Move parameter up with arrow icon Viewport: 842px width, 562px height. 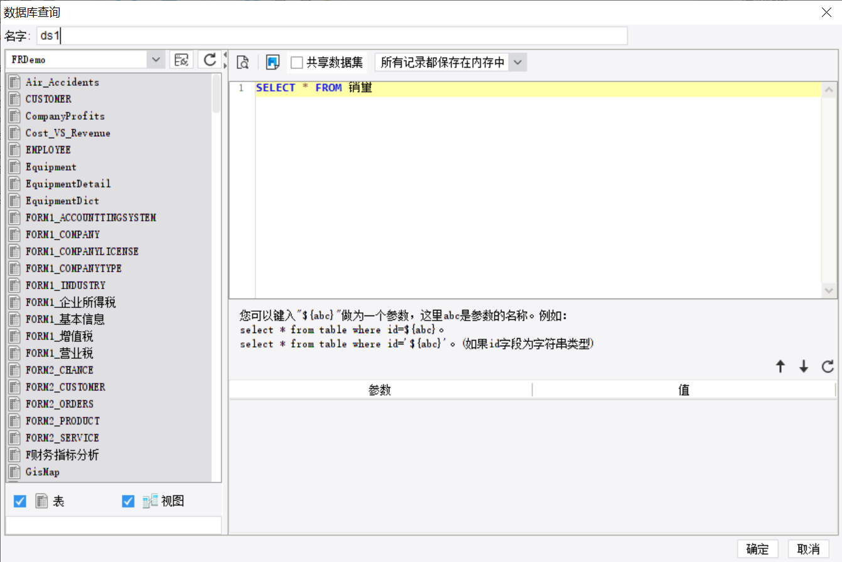(x=780, y=367)
